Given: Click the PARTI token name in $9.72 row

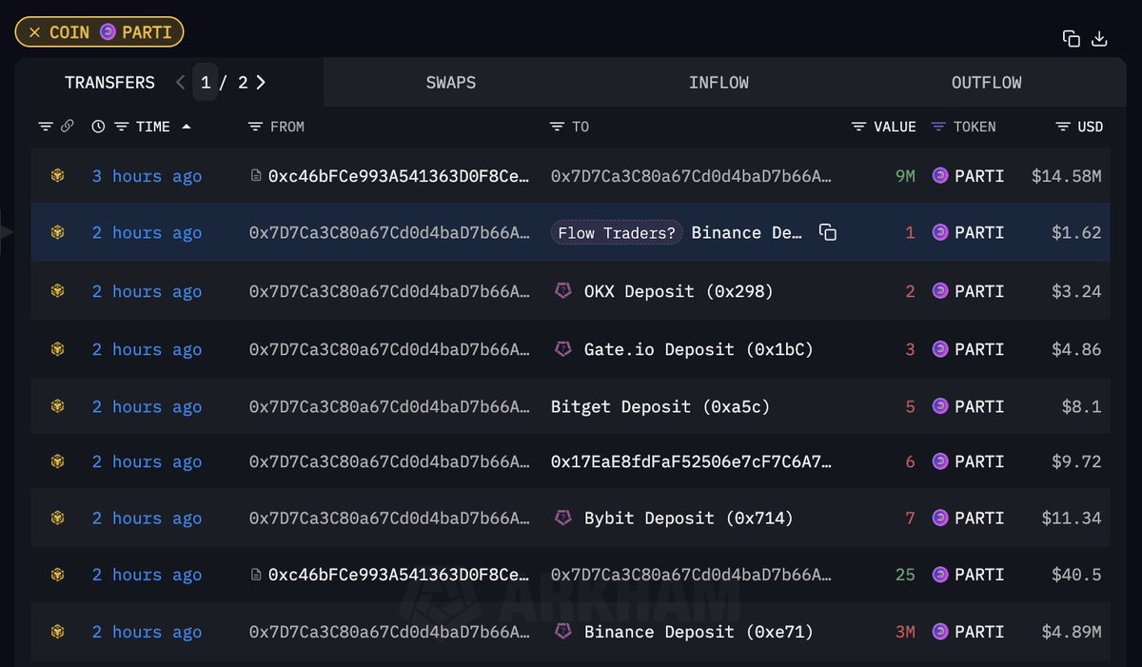Looking at the screenshot, I should coord(979,461).
